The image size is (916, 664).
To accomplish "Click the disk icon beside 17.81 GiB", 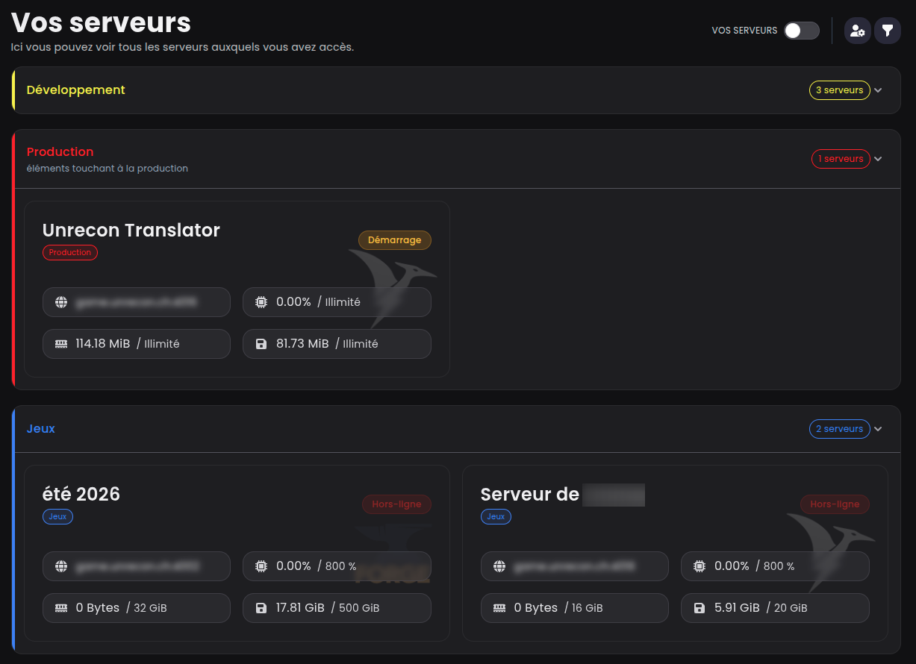I will tap(261, 608).
